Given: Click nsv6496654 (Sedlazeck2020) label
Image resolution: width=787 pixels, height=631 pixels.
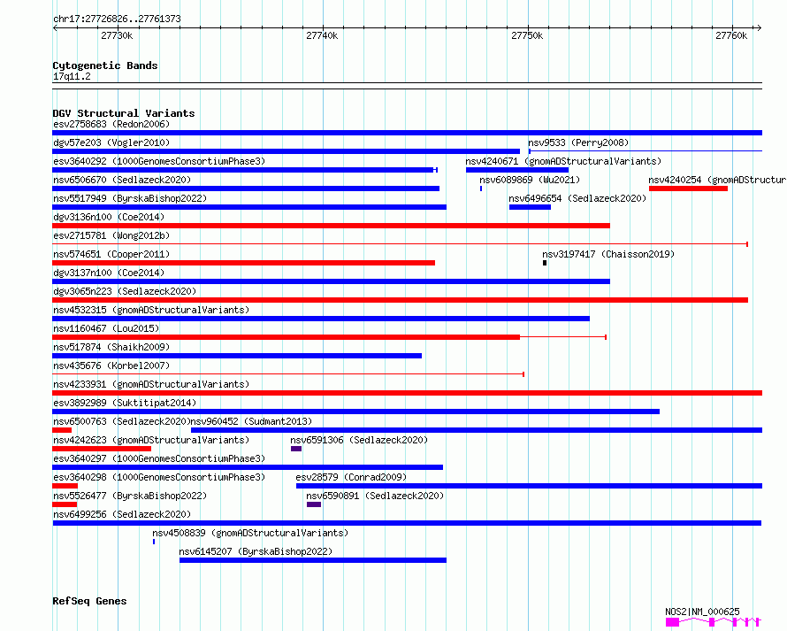Looking at the screenshot, I should [x=577, y=198].
